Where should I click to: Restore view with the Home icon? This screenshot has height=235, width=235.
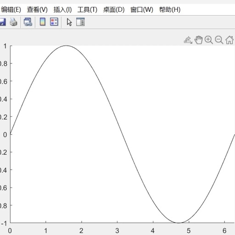pyautogui.click(x=229, y=40)
